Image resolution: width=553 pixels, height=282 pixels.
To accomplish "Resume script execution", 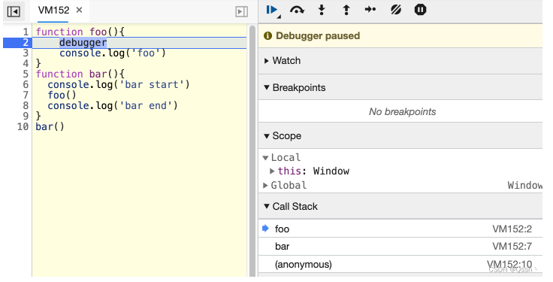I will click(272, 10).
